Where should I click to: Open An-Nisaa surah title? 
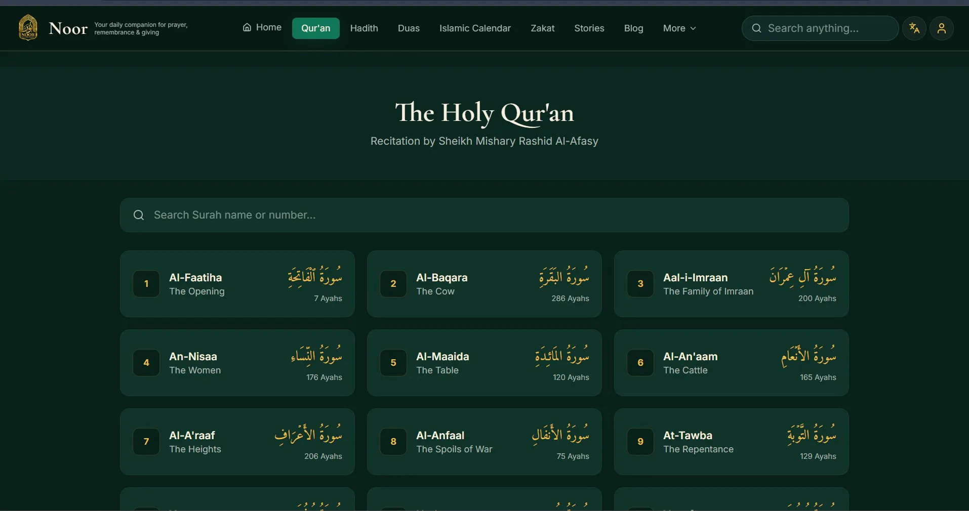(193, 356)
